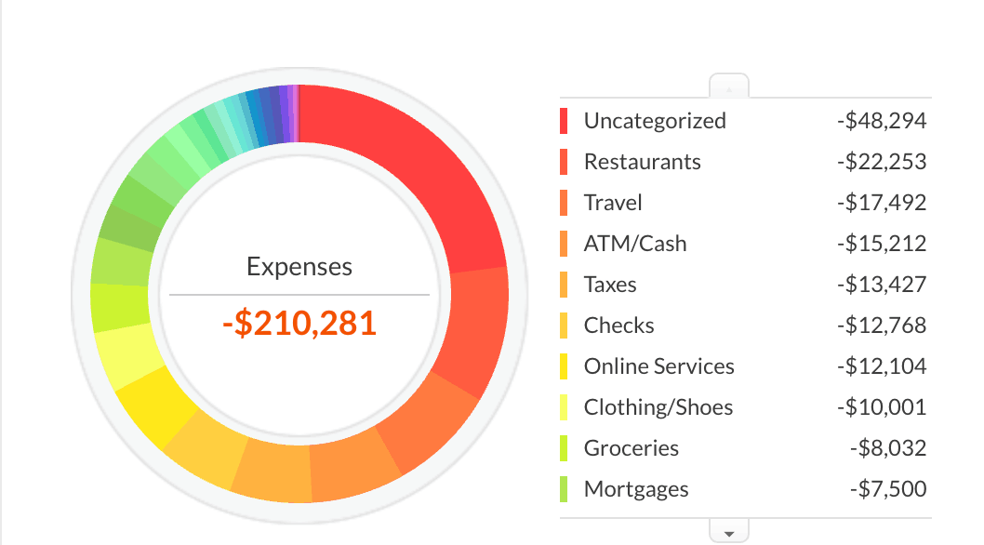Viewport: 984px width, 545px height.
Task: Open the Taxes category details
Action: 609,285
